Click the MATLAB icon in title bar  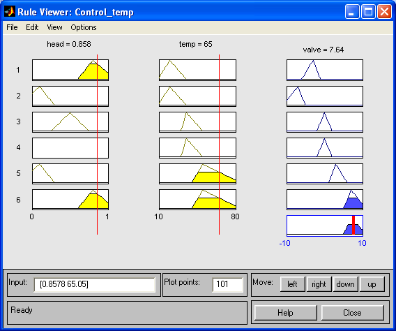[10, 12]
